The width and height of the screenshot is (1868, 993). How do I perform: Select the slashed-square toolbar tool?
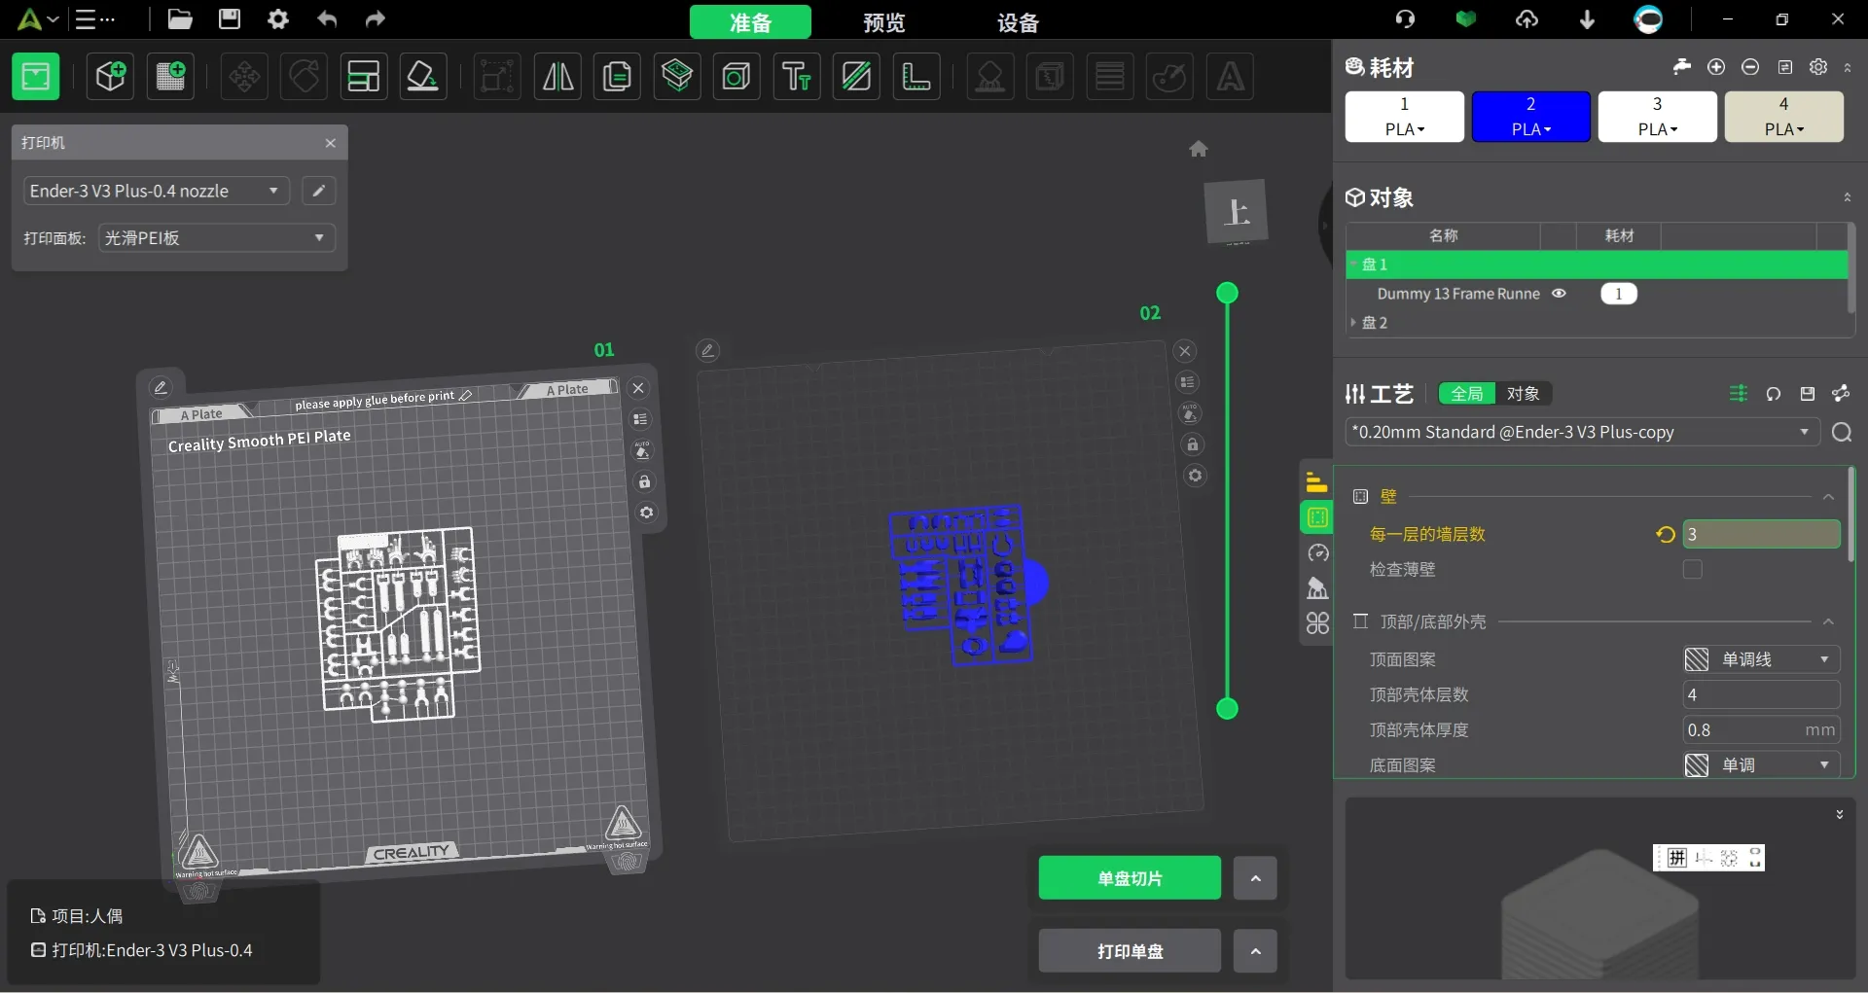tap(856, 76)
